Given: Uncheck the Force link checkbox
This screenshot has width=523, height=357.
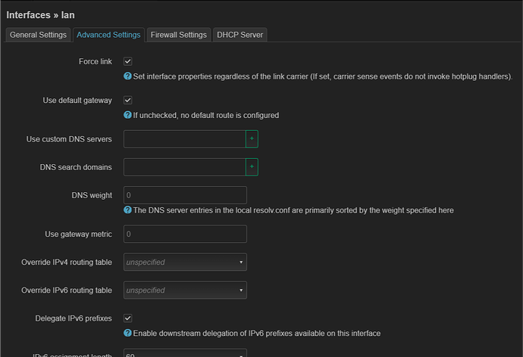Looking at the screenshot, I should click(128, 61).
